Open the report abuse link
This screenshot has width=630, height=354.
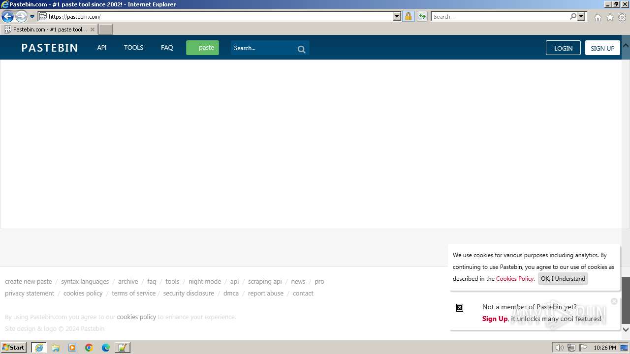tap(266, 294)
